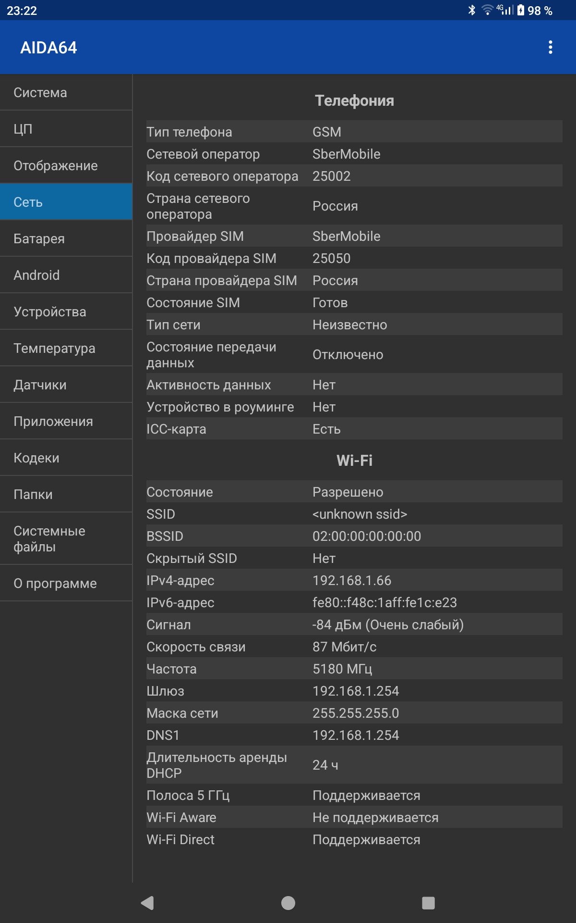Open the Приложения list
Viewport: 576px width, 923px height.
pyautogui.click(x=66, y=421)
